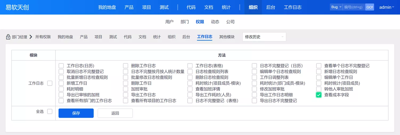Check the 日志不完整登记（表格） checkbox

(190, 101)
